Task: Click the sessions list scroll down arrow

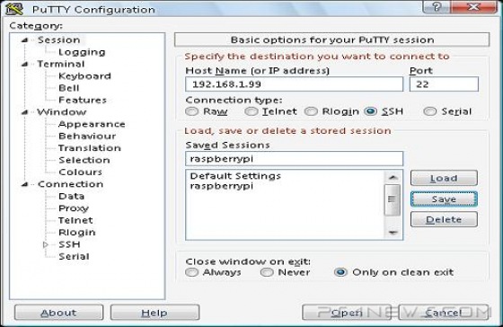Action: click(x=393, y=233)
